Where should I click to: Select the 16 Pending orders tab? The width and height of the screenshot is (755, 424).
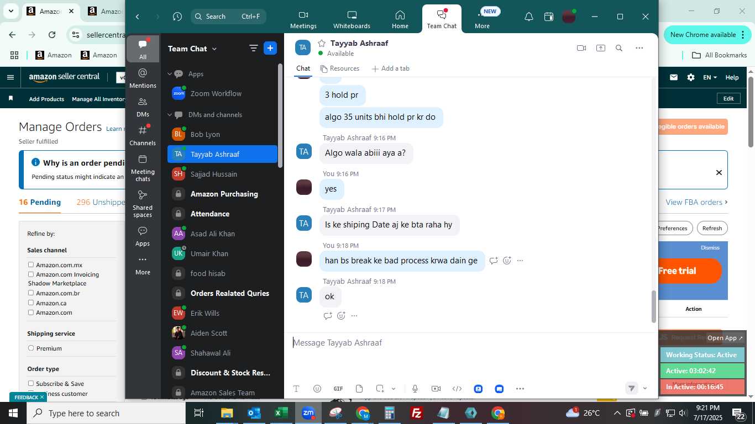[x=40, y=202]
